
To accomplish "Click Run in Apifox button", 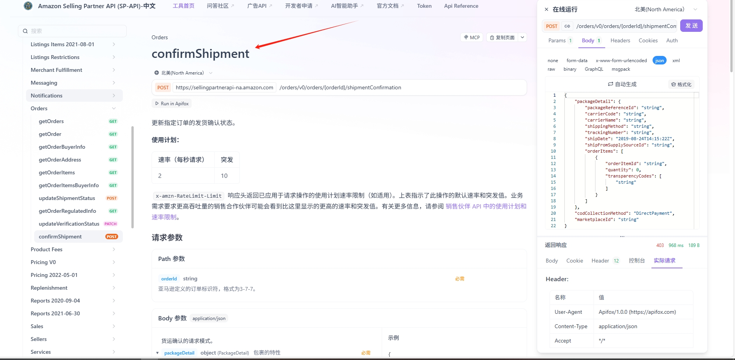I will (x=171, y=104).
